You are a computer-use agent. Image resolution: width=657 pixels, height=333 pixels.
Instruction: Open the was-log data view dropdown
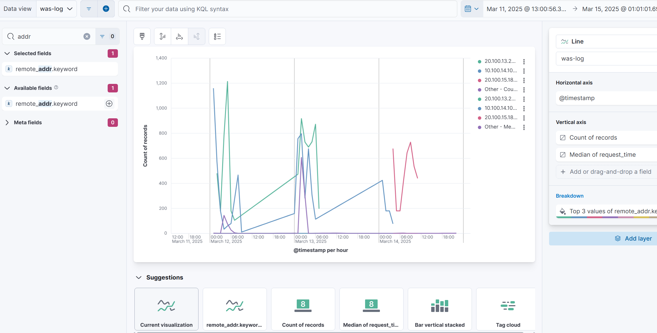coord(56,9)
